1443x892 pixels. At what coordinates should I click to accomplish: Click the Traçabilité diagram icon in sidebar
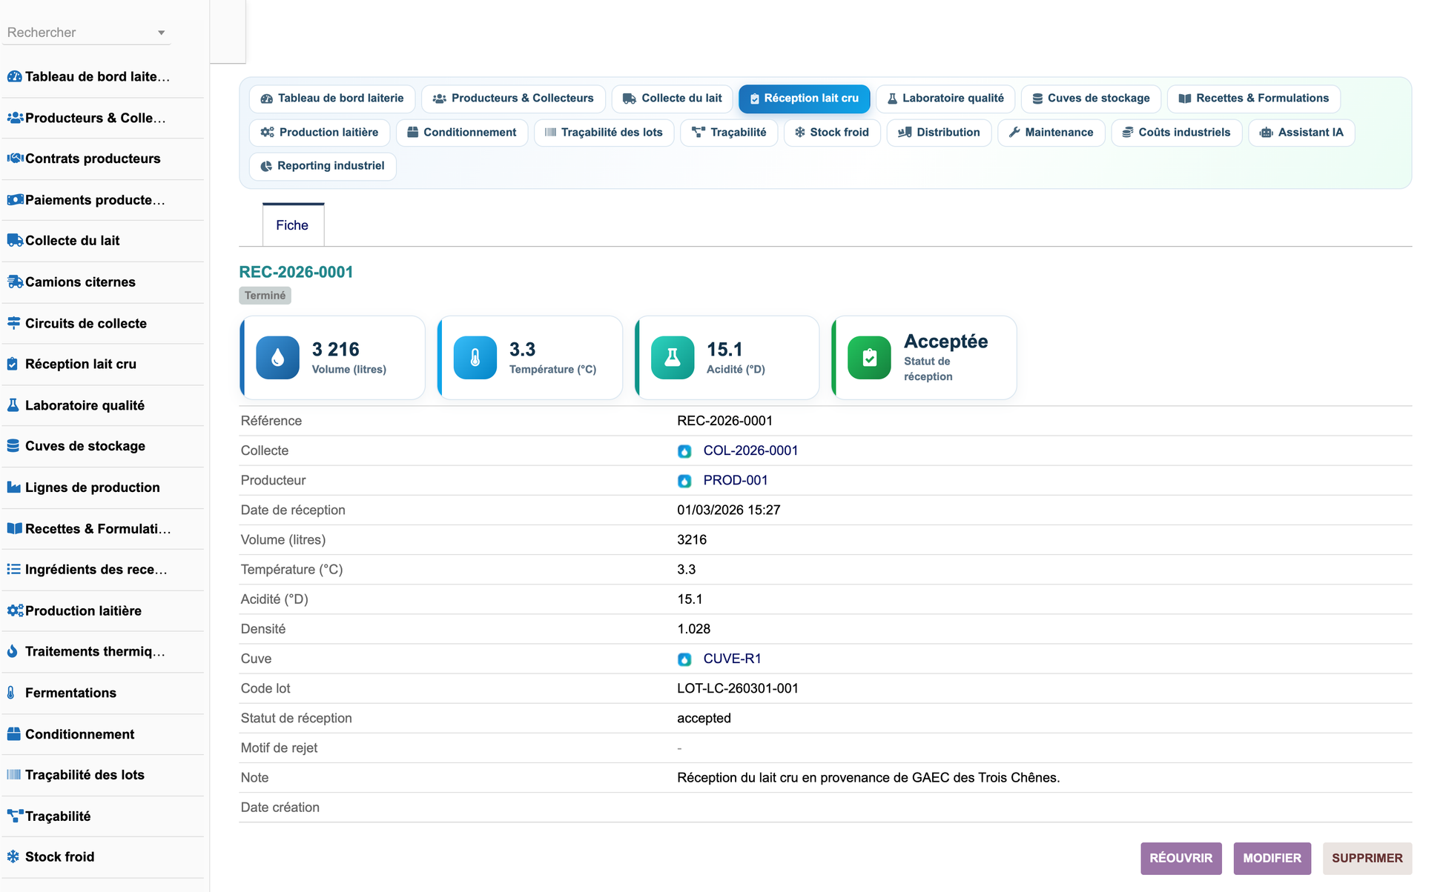[x=14, y=816]
